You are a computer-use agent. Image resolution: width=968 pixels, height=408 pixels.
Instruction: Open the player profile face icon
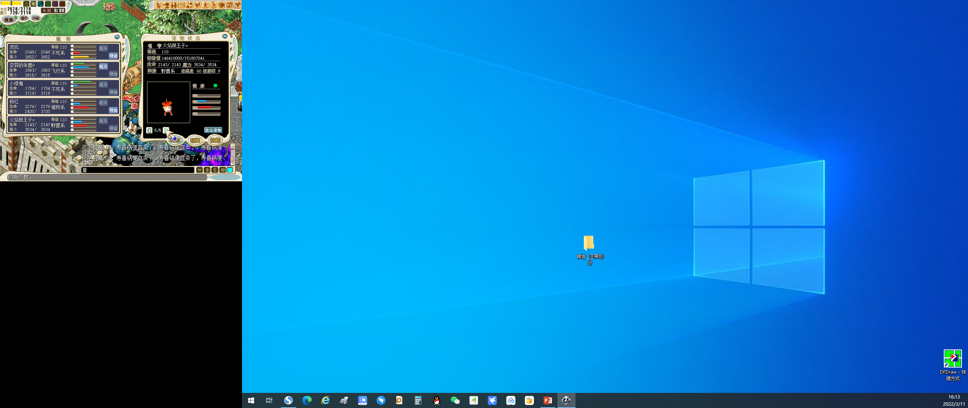click(166, 5)
